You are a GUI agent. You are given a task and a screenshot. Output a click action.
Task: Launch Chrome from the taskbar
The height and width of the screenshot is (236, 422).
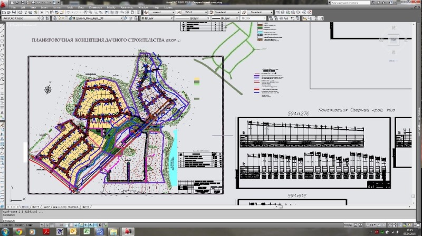19,231
